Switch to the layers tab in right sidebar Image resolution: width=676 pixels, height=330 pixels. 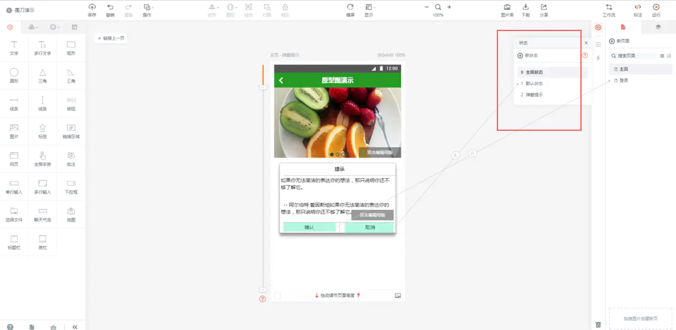(658, 26)
